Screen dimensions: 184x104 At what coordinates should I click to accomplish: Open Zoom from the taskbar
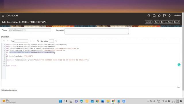(x=124, y=101)
